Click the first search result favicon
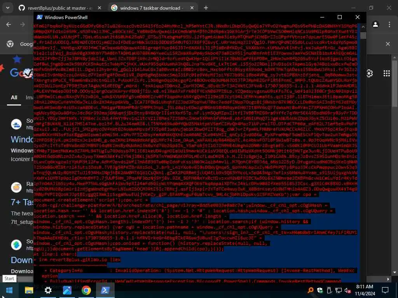Image resolution: width=398 pixels, height=298 pixels. [16, 124]
